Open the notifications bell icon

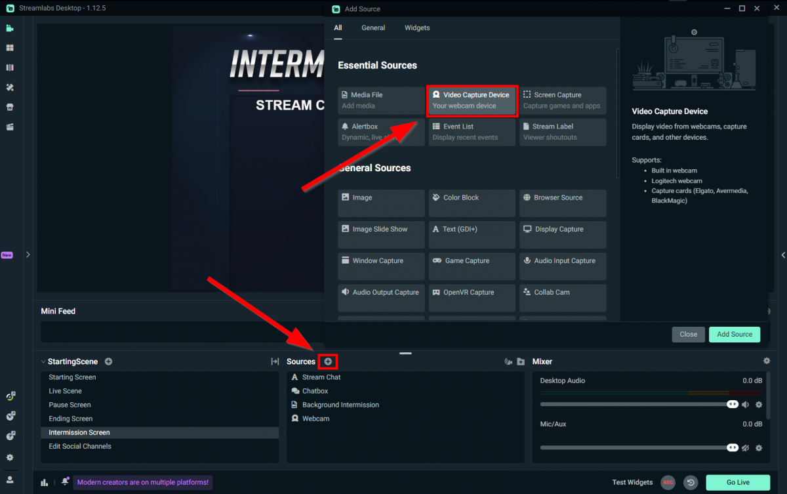click(65, 482)
